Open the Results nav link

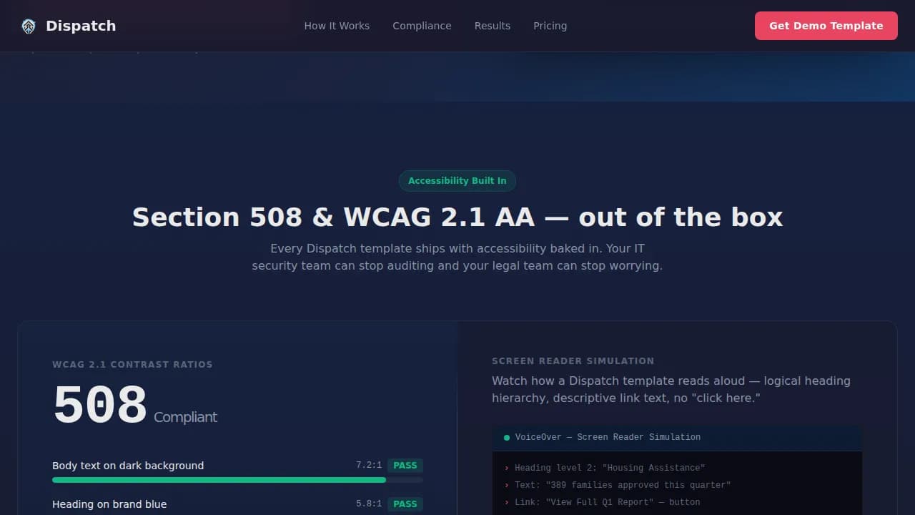493,26
